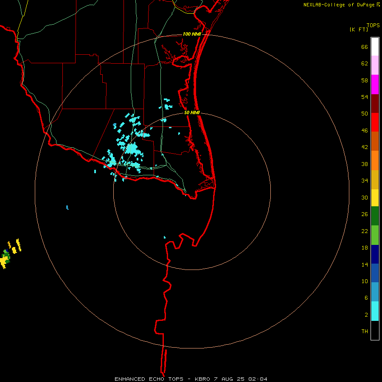Click the 46 legend value
The image size is (382, 382).
tap(365, 131)
